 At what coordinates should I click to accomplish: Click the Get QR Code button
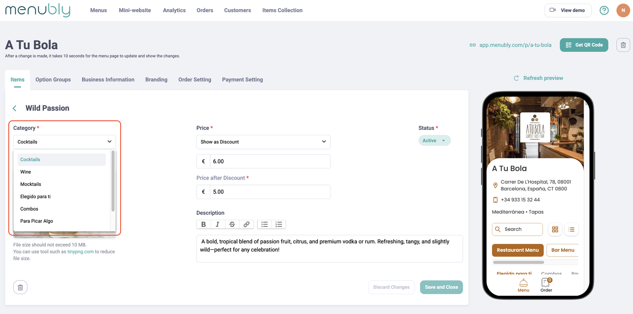pyautogui.click(x=584, y=45)
